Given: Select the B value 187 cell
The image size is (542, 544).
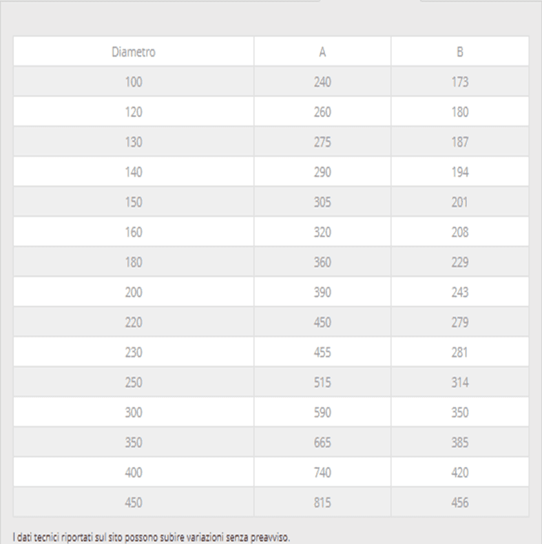Looking at the screenshot, I should (460, 142).
